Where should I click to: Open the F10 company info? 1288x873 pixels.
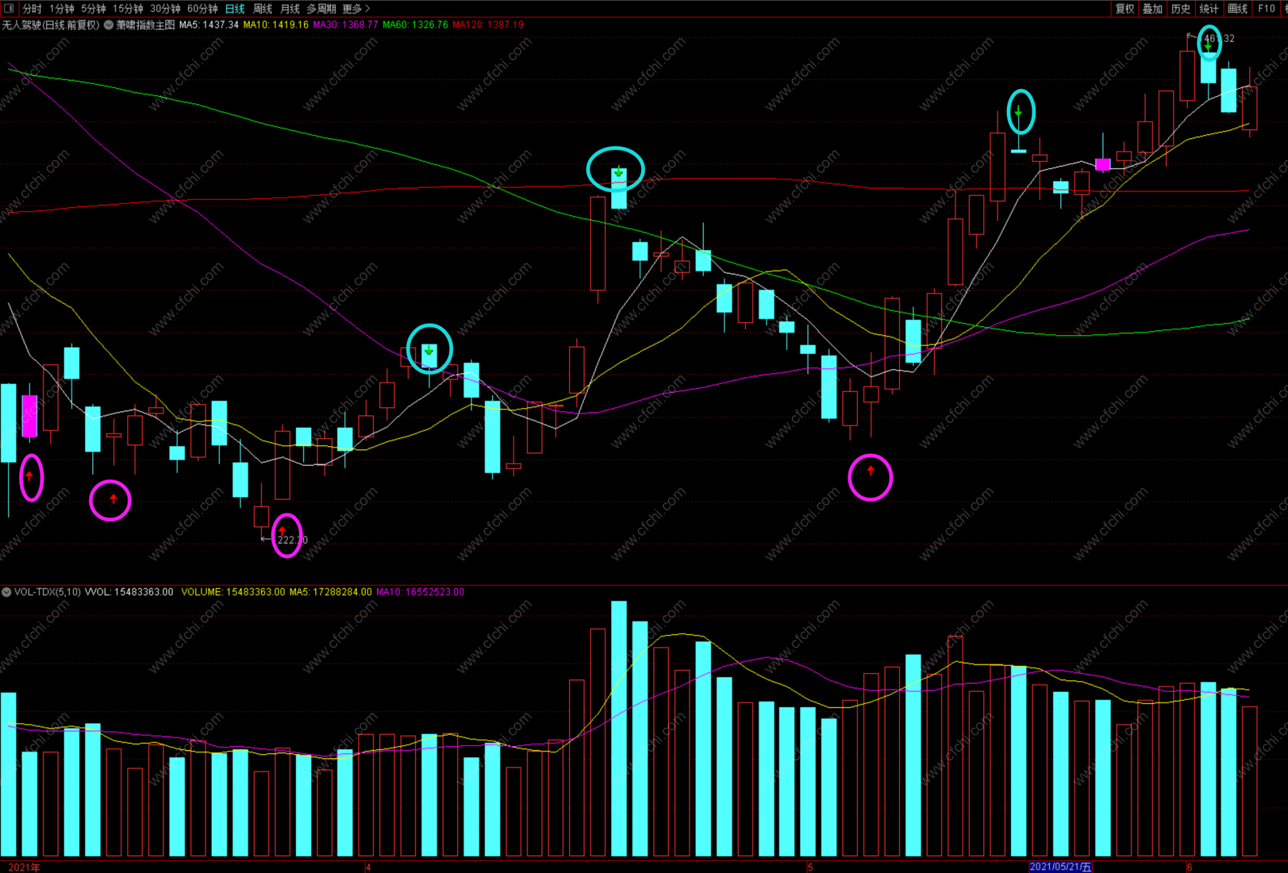(1266, 9)
